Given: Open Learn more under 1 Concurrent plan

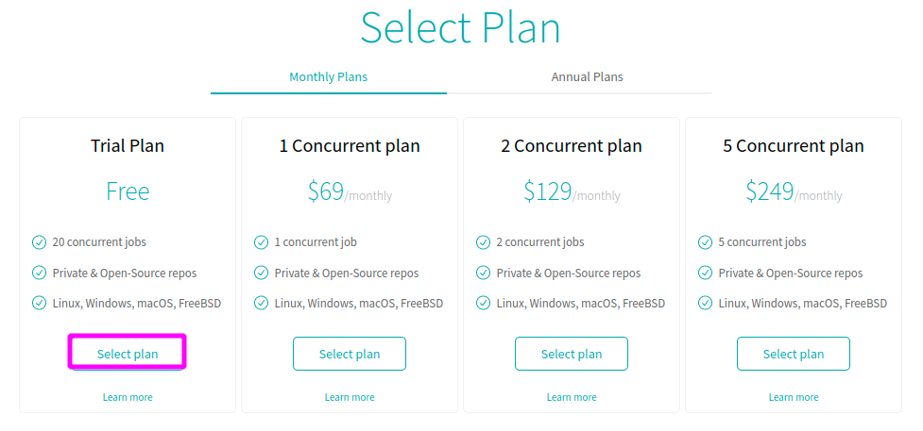Looking at the screenshot, I should coord(350,397).
